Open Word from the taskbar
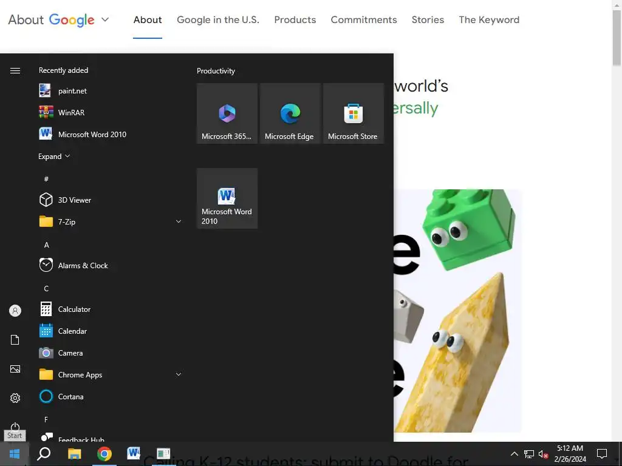622x466 pixels. (x=134, y=453)
